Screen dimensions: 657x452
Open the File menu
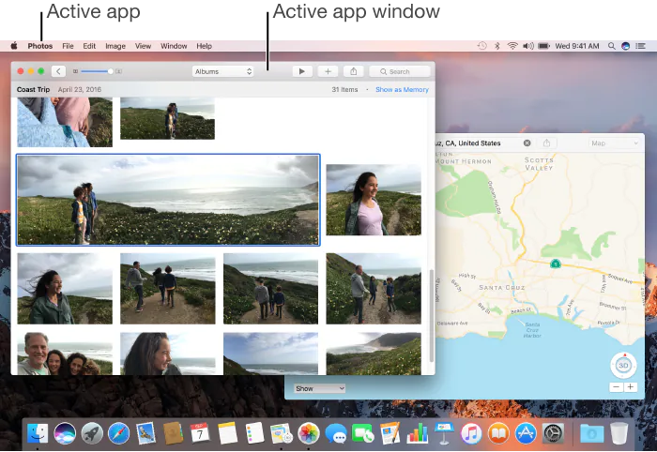tap(68, 46)
